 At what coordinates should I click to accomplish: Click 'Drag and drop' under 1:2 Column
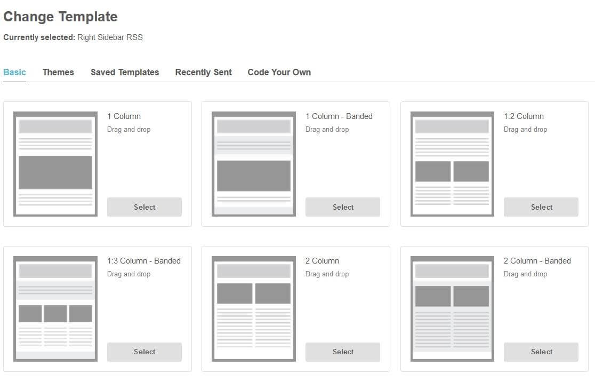526,130
